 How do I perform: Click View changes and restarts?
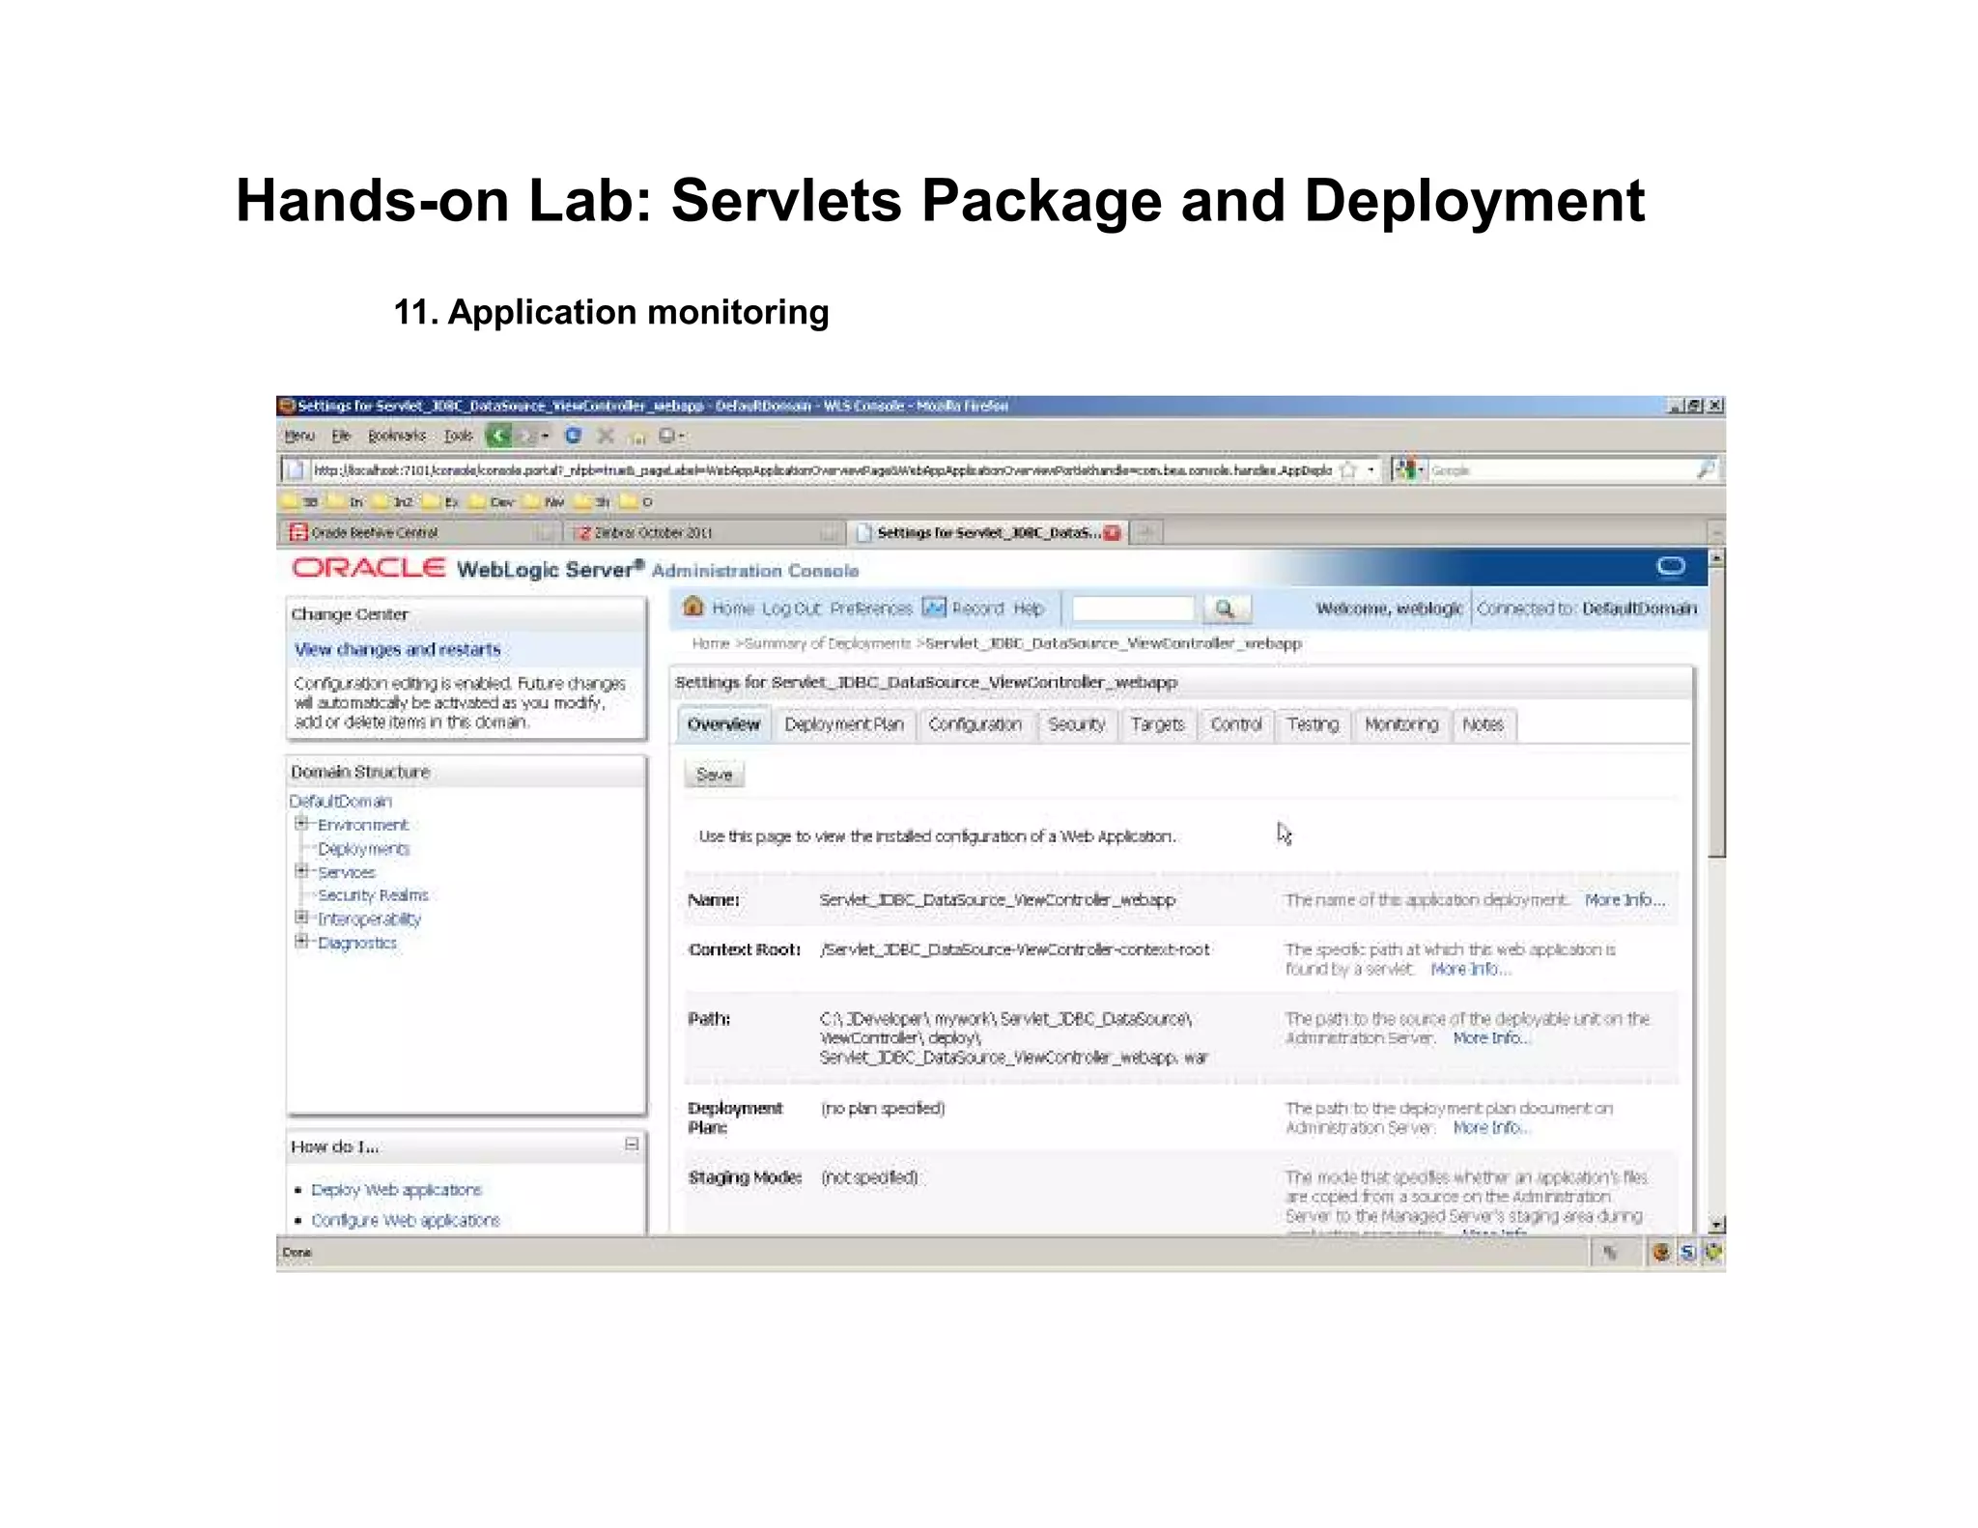(x=397, y=649)
